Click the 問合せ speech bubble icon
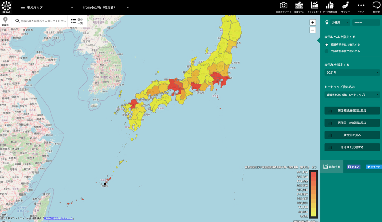 coord(376,6)
